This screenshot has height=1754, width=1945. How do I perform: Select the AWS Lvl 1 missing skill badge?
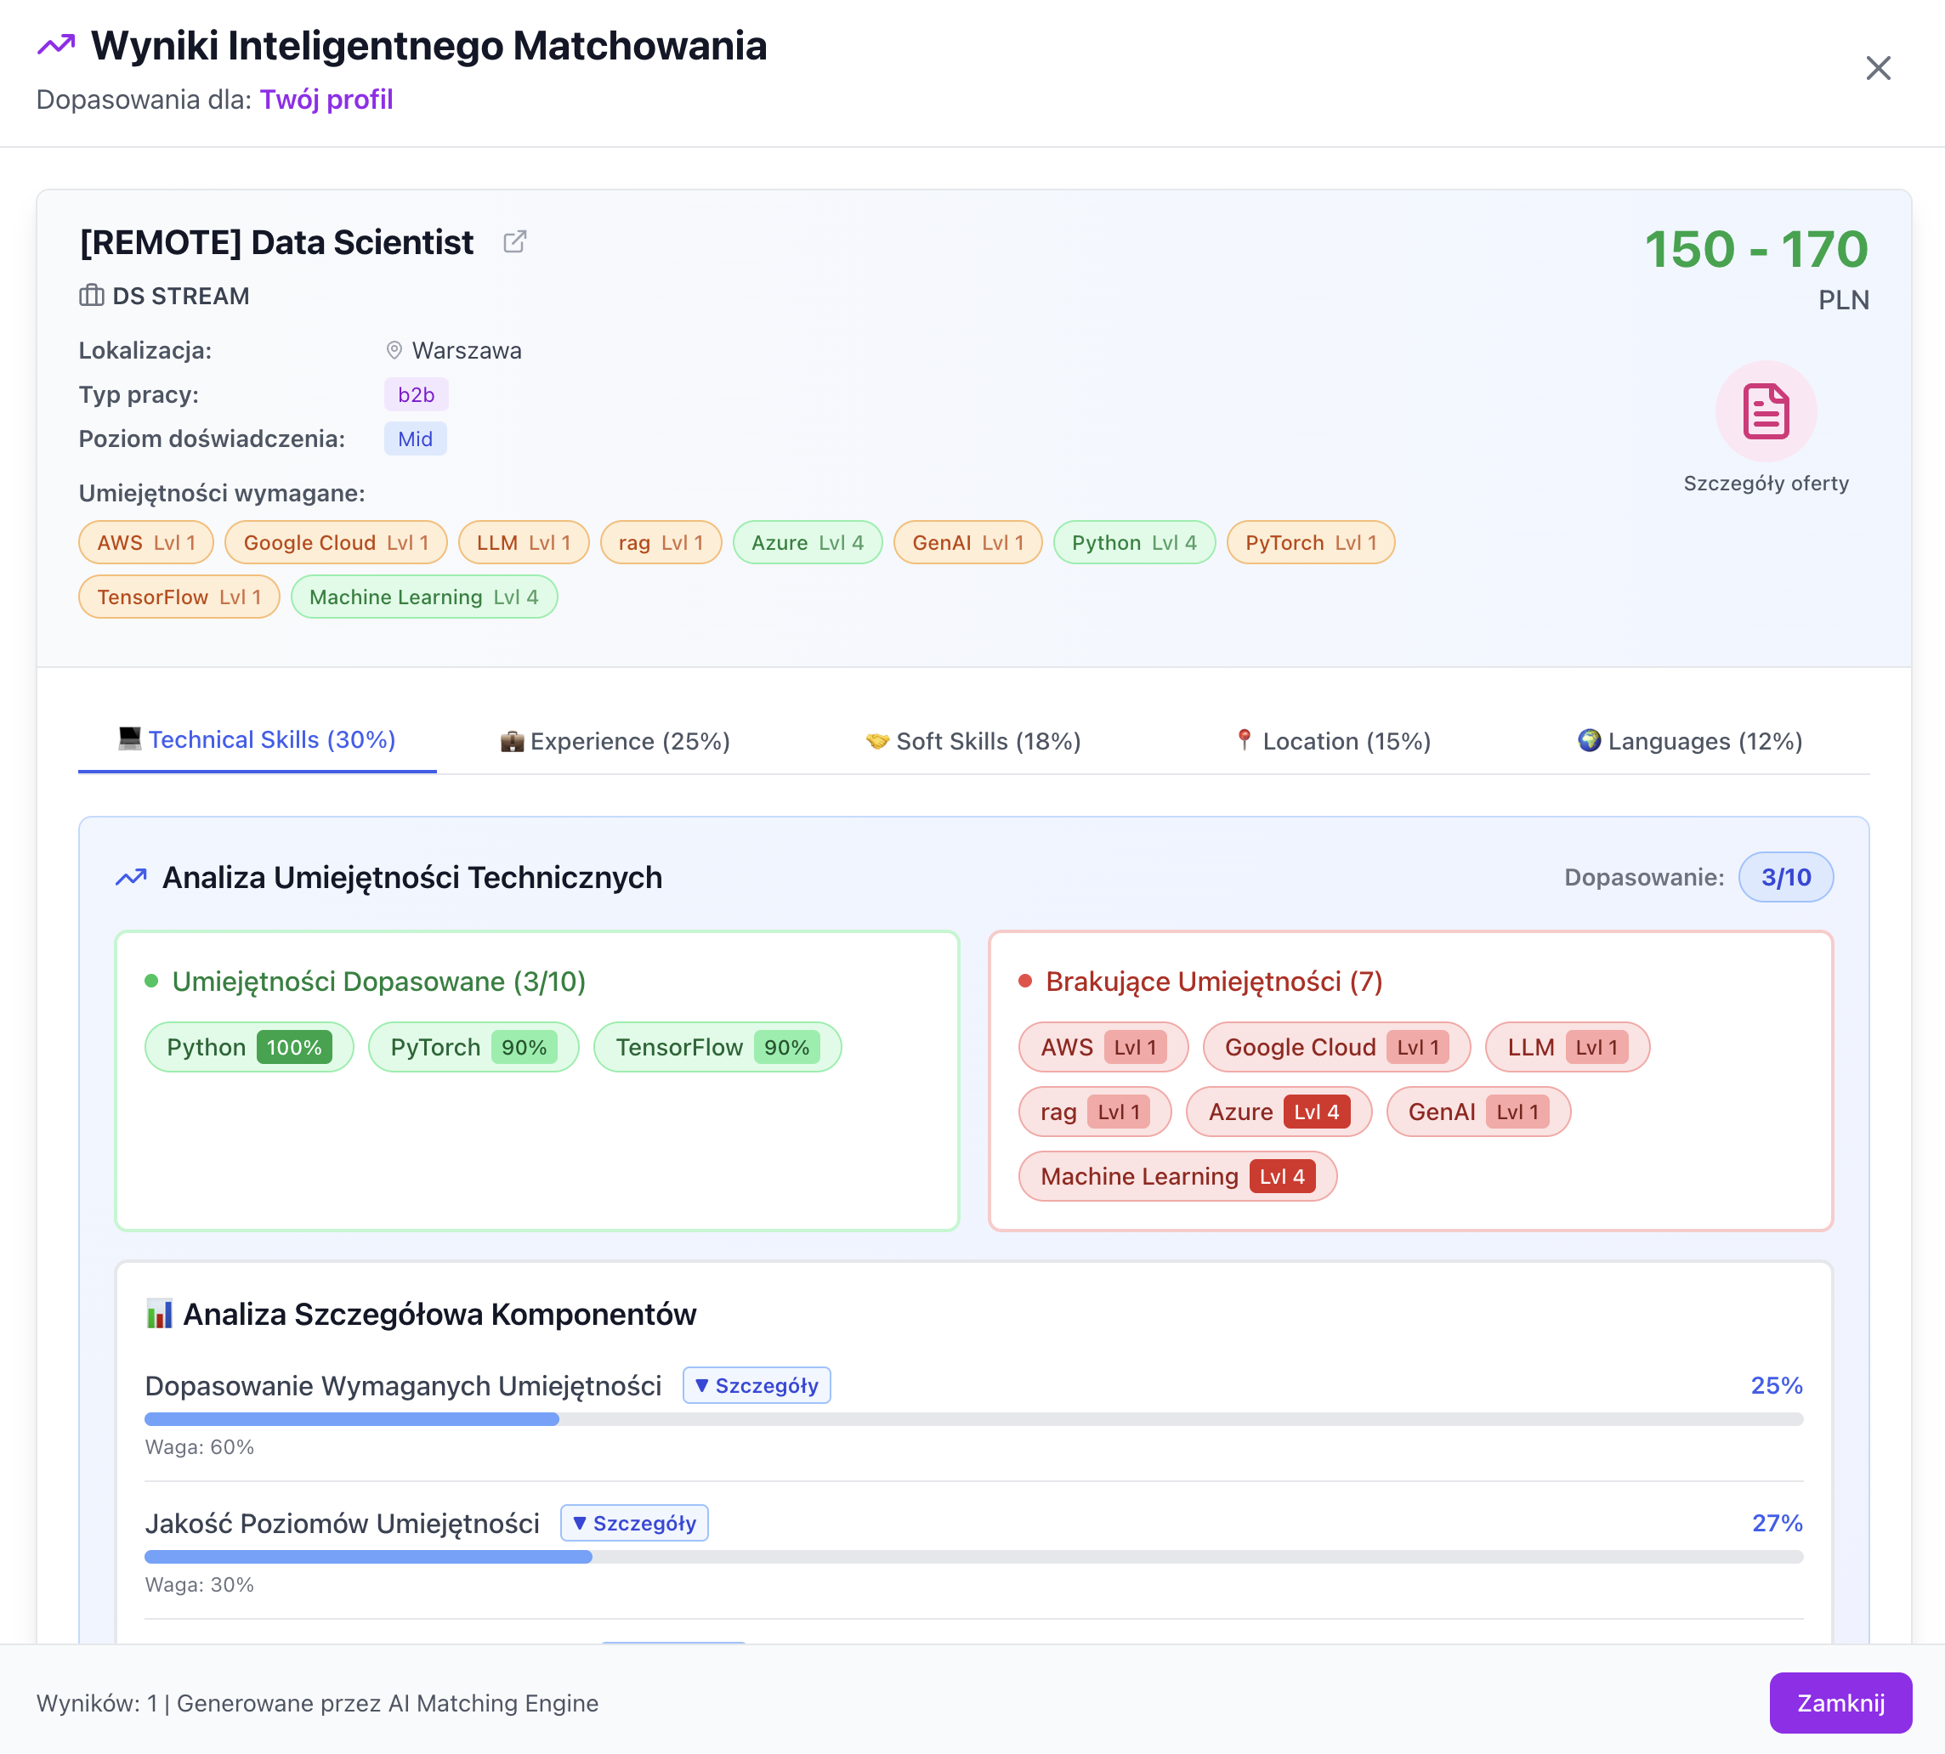[x=1102, y=1048]
